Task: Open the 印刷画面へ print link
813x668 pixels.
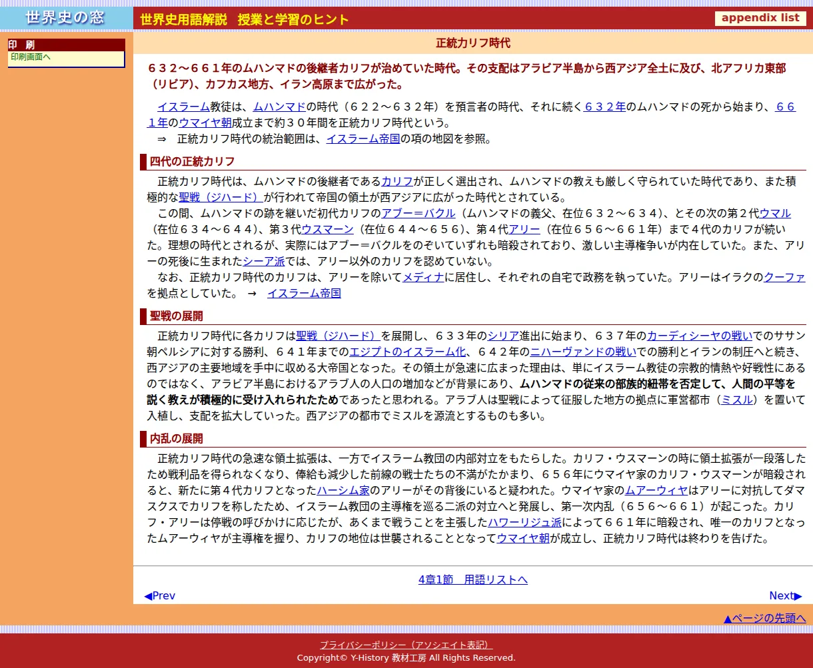Action: click(x=31, y=57)
